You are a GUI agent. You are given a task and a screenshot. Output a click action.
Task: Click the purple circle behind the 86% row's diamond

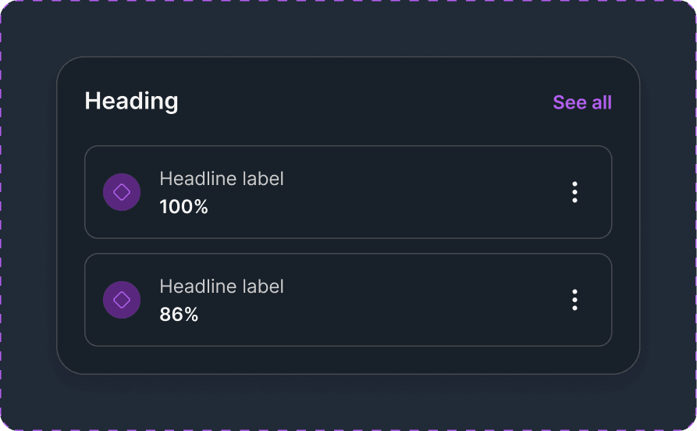pos(109,290)
